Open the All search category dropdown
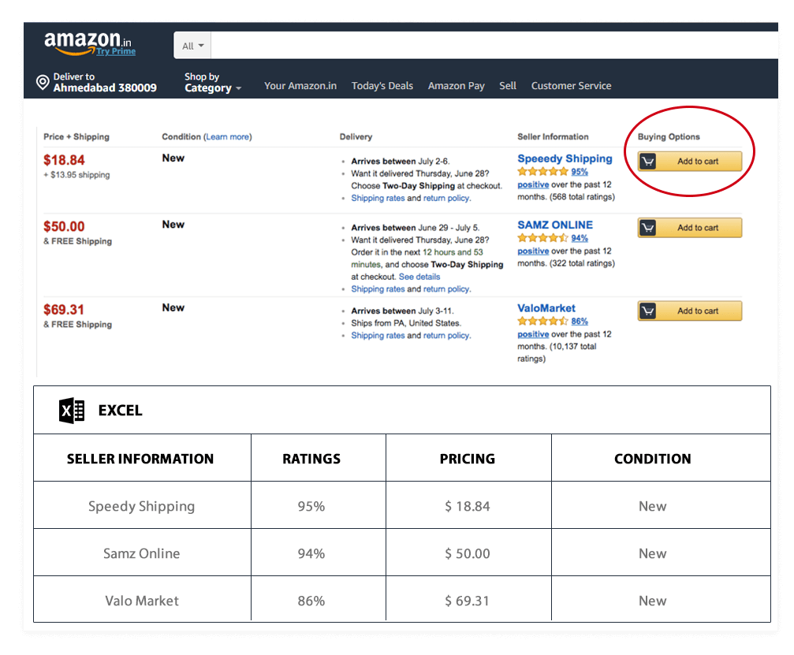Image resolution: width=794 pixels, height=655 pixels. pos(192,46)
